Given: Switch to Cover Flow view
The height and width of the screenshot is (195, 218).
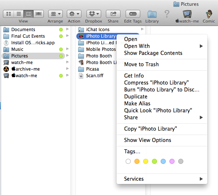Looking at the screenshot, I should [38, 14].
